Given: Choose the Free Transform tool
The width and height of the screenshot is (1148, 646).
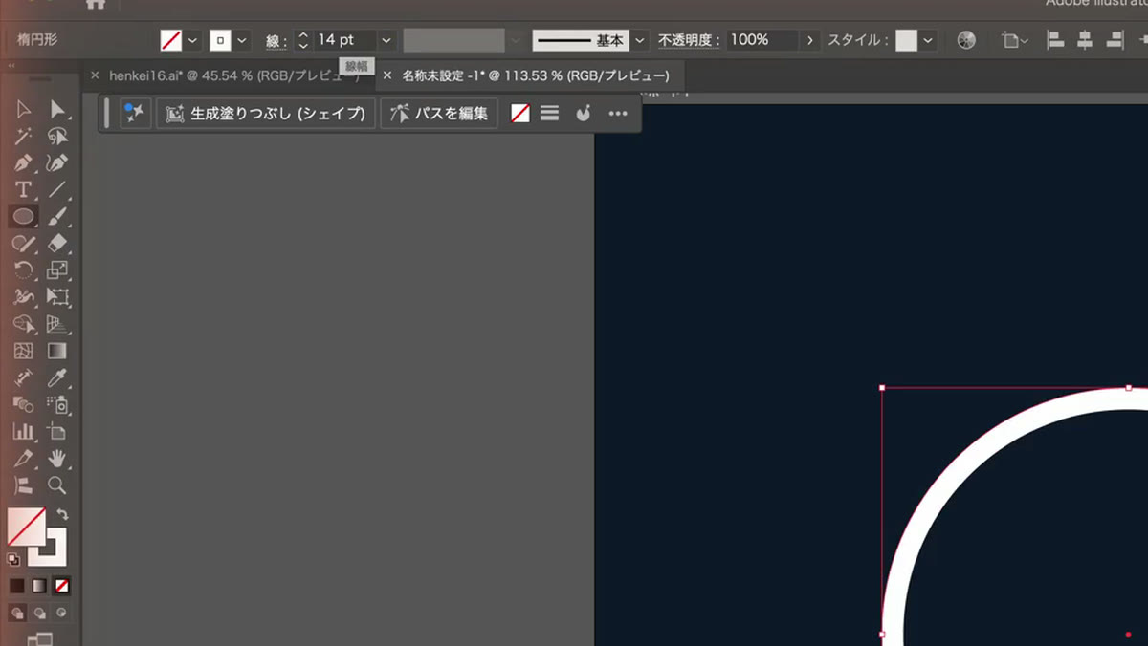Looking at the screenshot, I should [57, 297].
